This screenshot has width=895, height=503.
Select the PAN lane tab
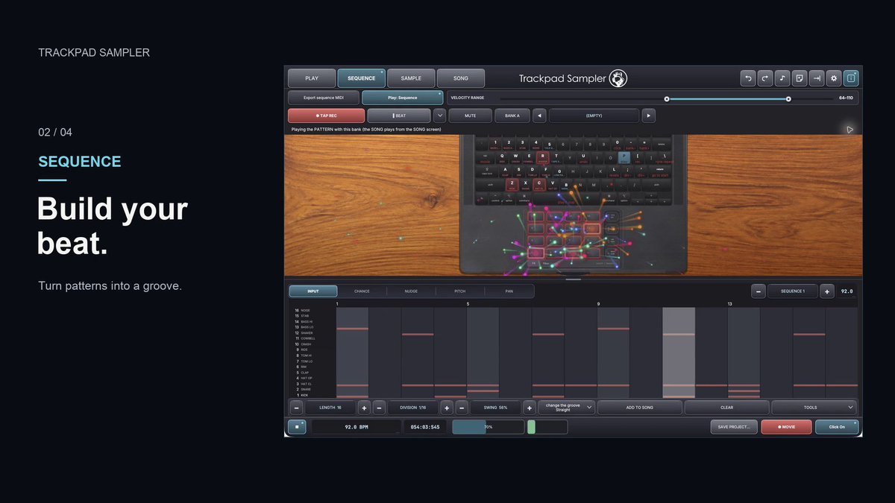pos(509,291)
